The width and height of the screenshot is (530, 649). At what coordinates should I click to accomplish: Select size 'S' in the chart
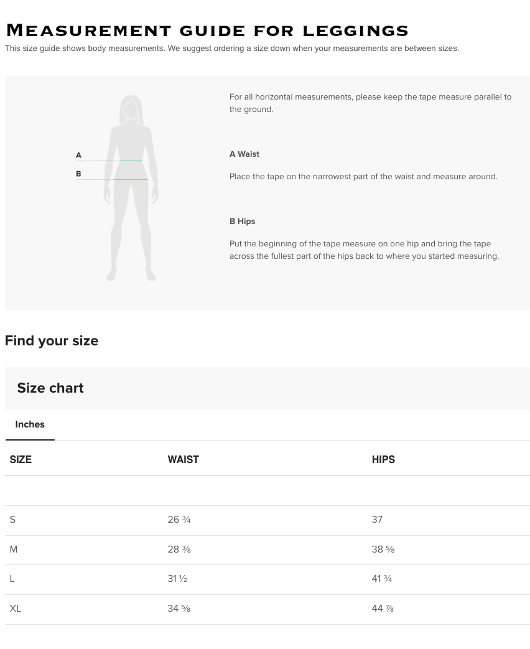click(12, 520)
